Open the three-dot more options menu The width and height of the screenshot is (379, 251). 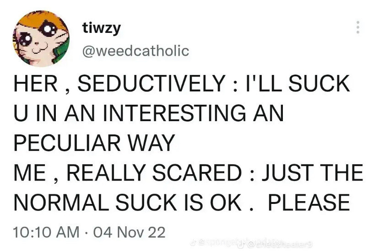click(358, 27)
